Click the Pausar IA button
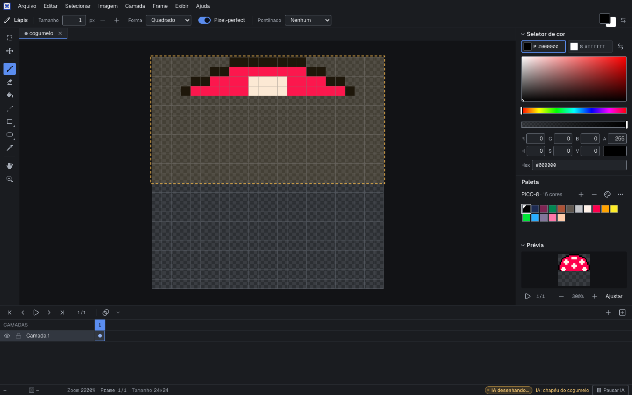Viewport: 632px width, 395px height. coord(610,390)
